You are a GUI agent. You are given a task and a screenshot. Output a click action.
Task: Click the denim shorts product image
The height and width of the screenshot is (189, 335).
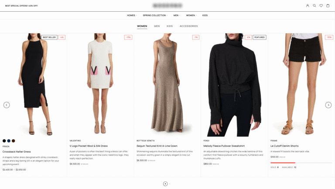click(301, 85)
